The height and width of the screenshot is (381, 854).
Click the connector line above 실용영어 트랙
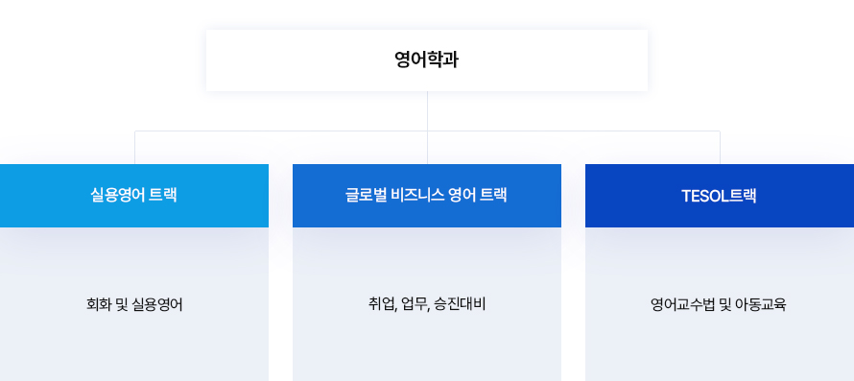135,148
